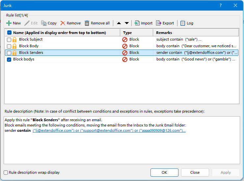The width and height of the screenshot is (244, 181).
Task: Click the New rule plus icon
Action: [x=9, y=23]
